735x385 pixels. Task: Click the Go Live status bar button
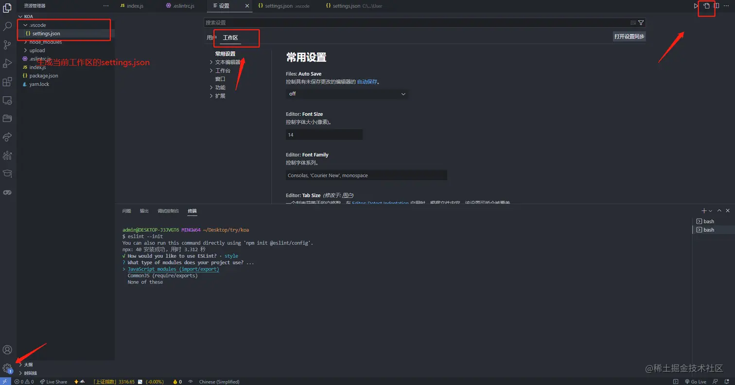[x=695, y=382]
